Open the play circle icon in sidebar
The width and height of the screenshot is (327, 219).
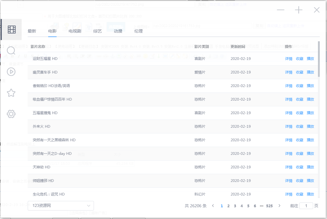(11, 72)
